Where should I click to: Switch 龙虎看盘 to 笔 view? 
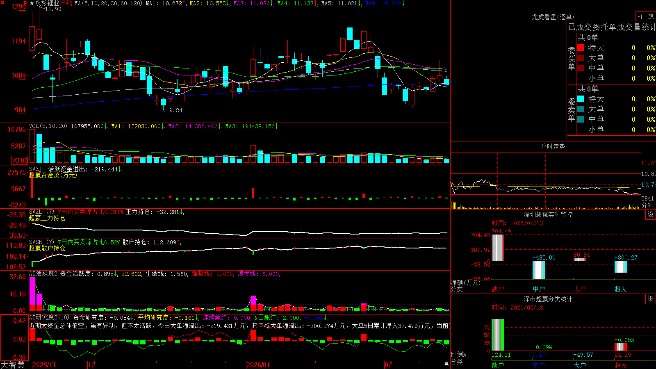(x=651, y=16)
